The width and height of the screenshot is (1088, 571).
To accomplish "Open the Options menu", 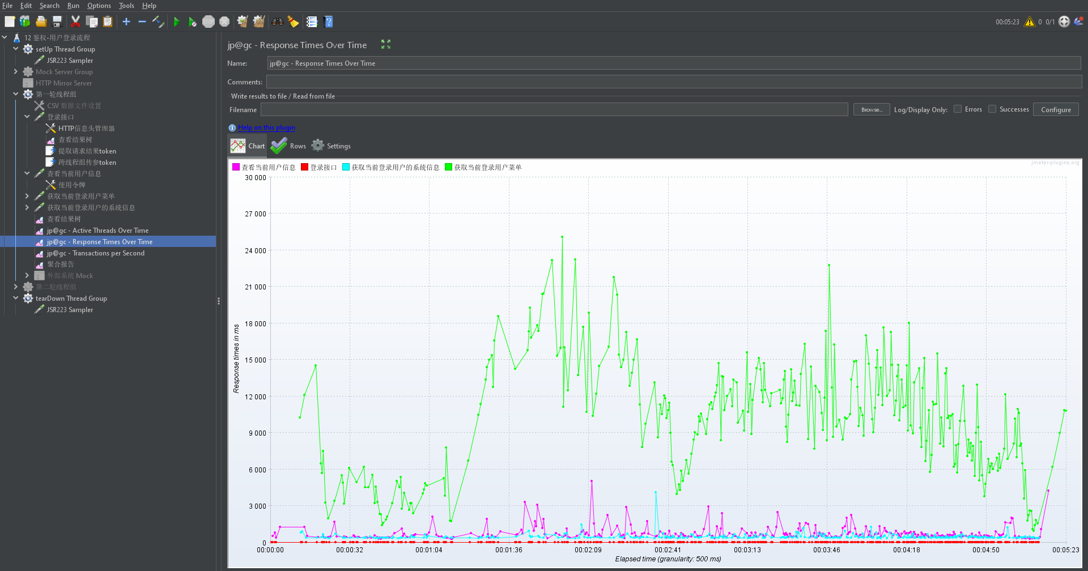I will point(99,6).
